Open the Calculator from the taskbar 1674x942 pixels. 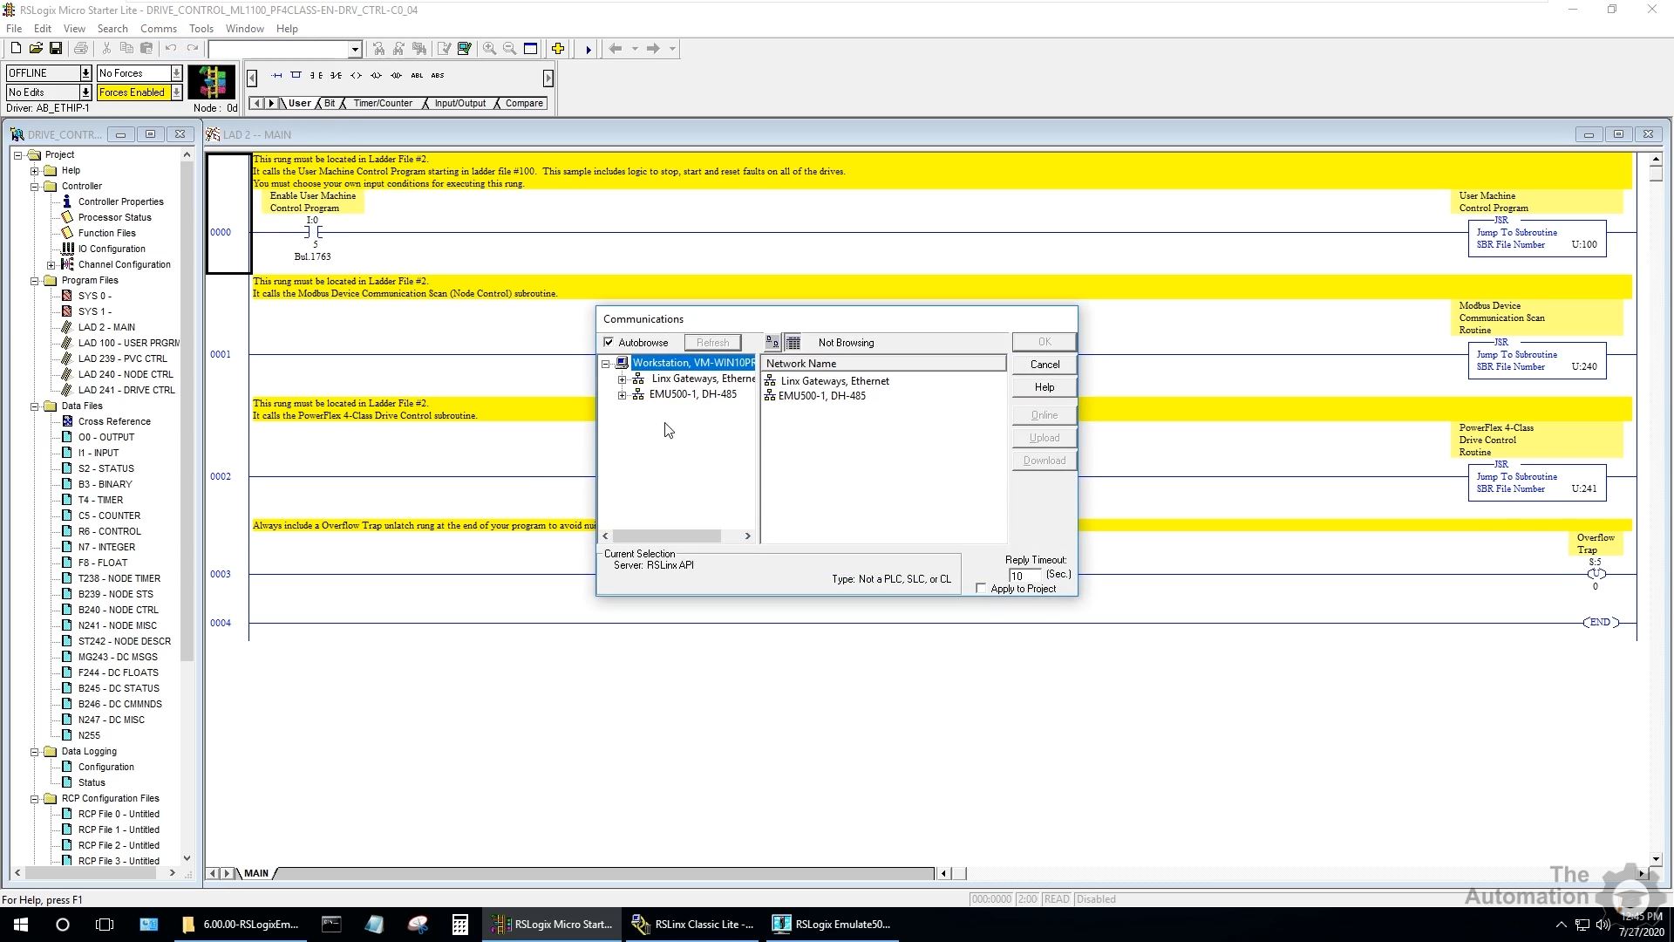coord(459,925)
